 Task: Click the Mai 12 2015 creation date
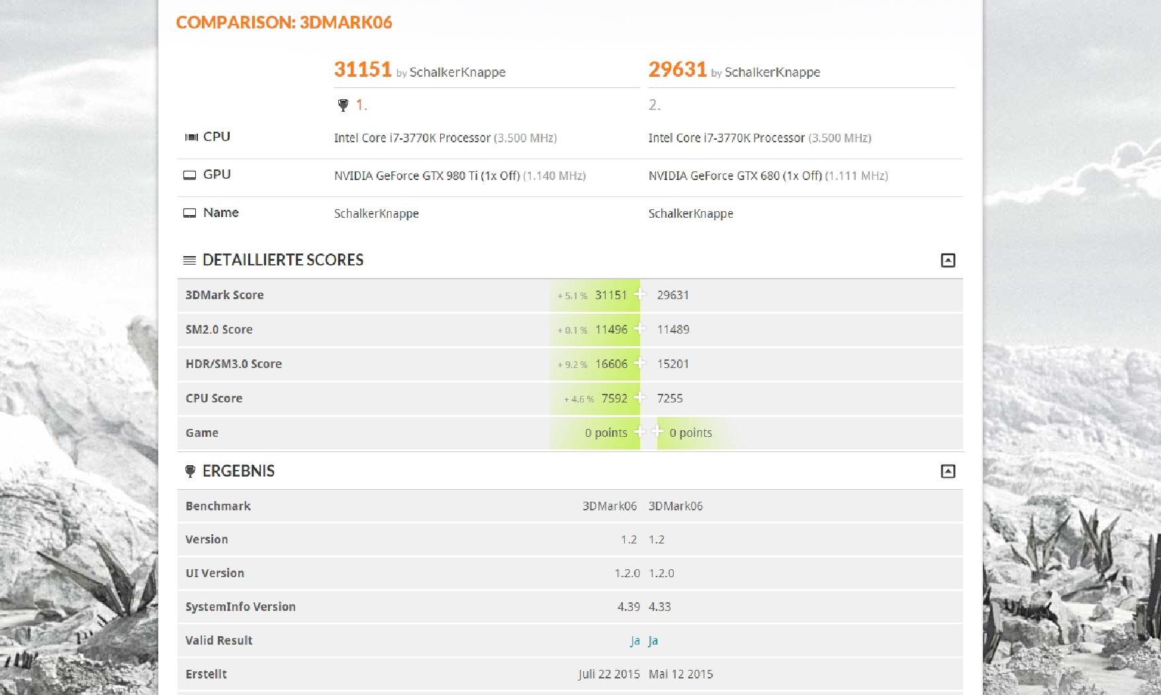(x=681, y=674)
